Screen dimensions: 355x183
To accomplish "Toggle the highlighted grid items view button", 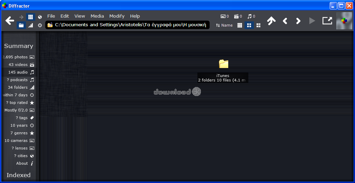I will point(30,17).
